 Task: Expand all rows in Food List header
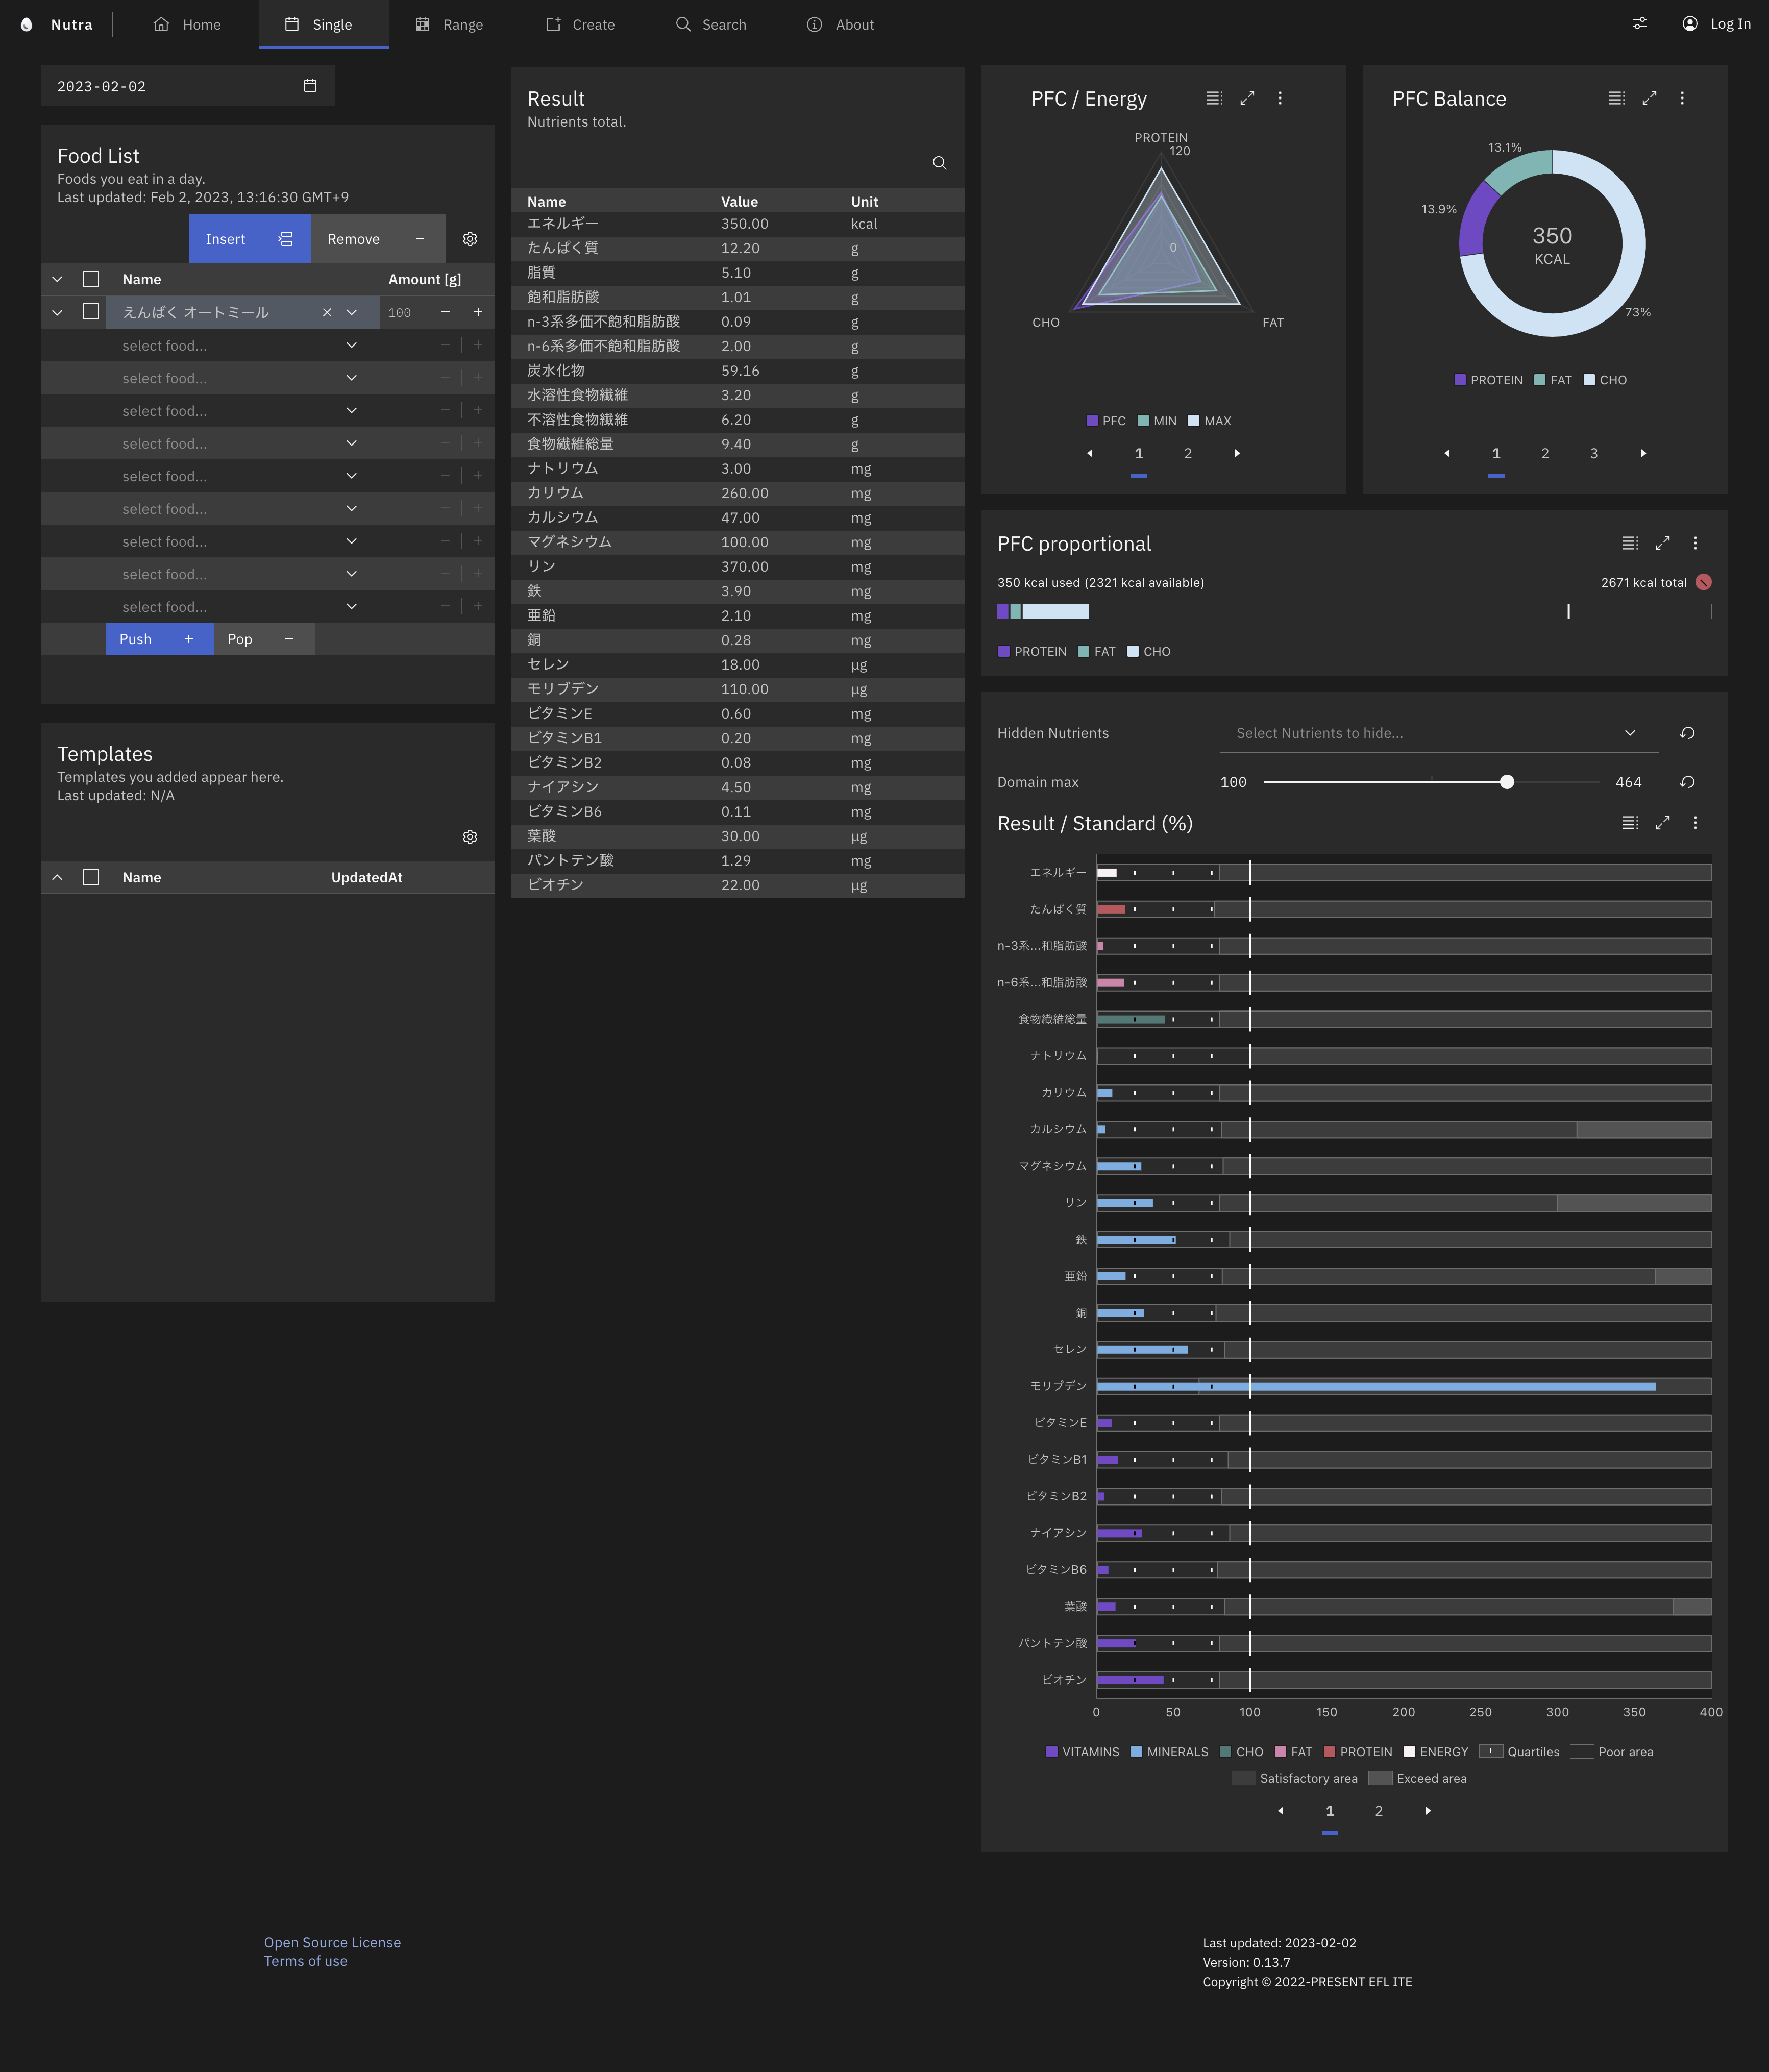[x=57, y=279]
